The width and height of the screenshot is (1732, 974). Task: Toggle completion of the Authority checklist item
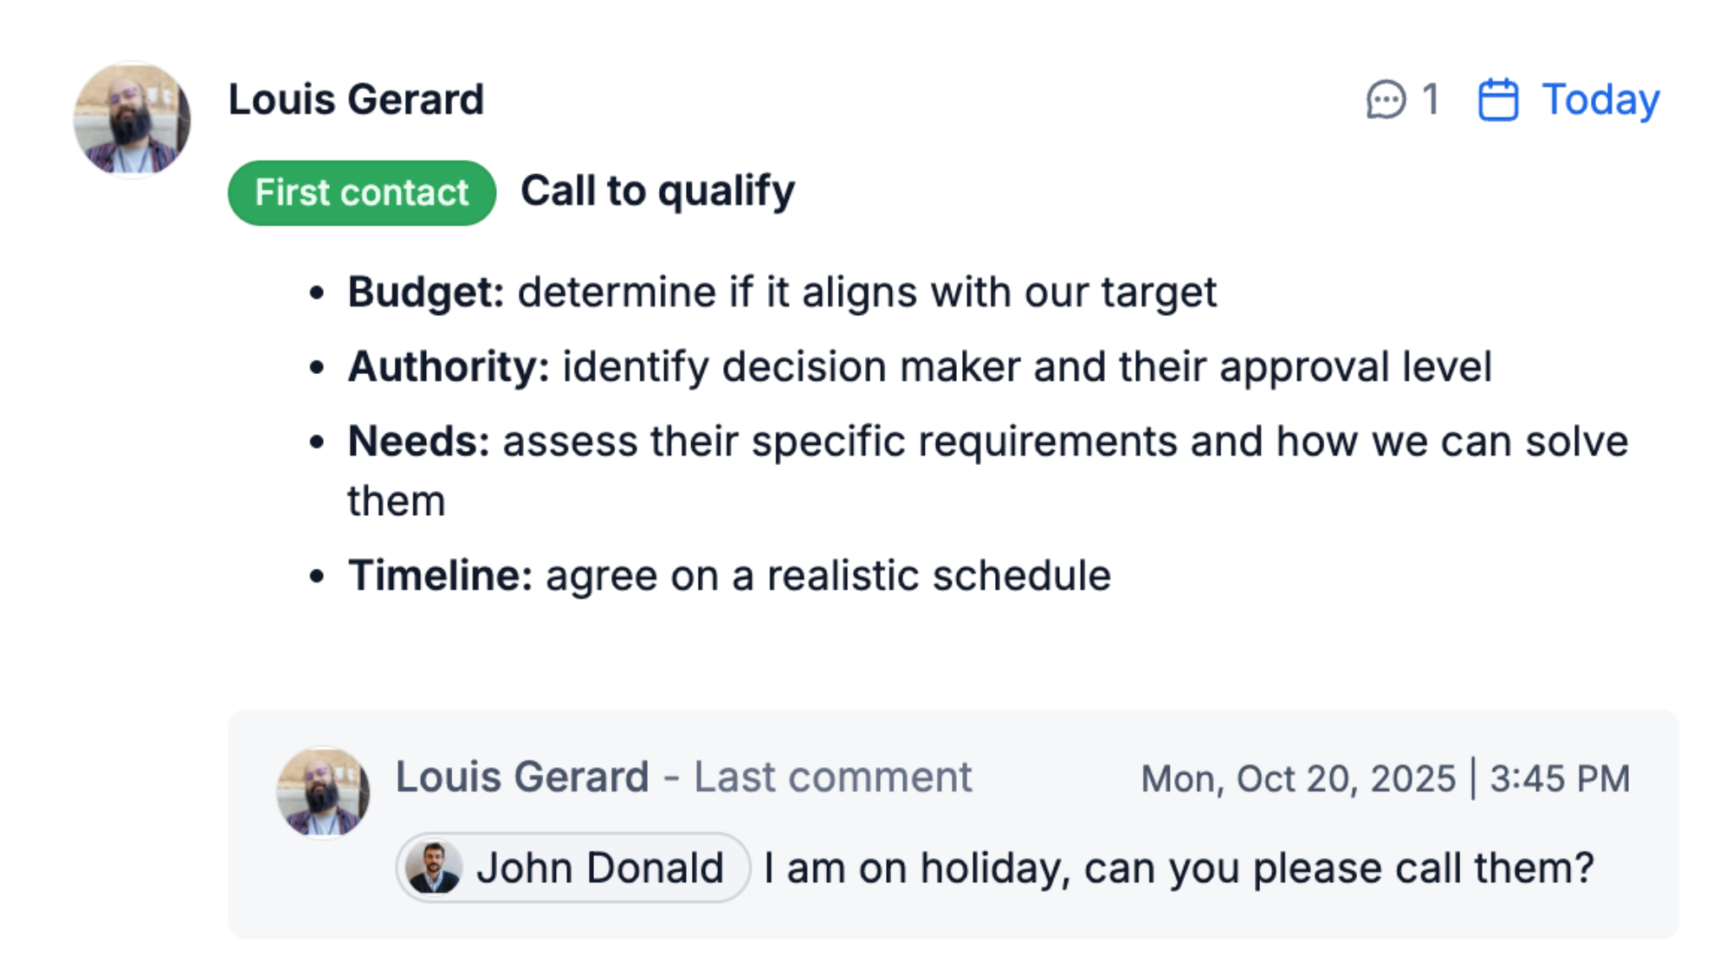pyautogui.click(x=918, y=366)
